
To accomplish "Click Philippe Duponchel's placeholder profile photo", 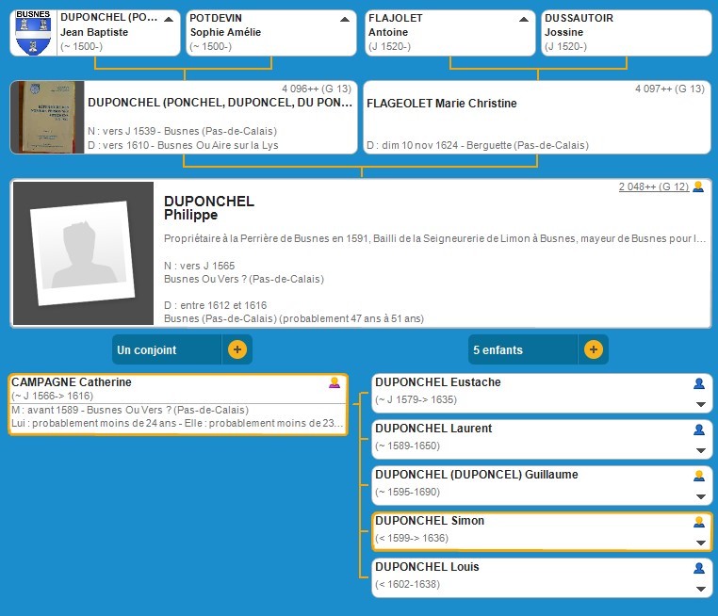I will pos(83,253).
